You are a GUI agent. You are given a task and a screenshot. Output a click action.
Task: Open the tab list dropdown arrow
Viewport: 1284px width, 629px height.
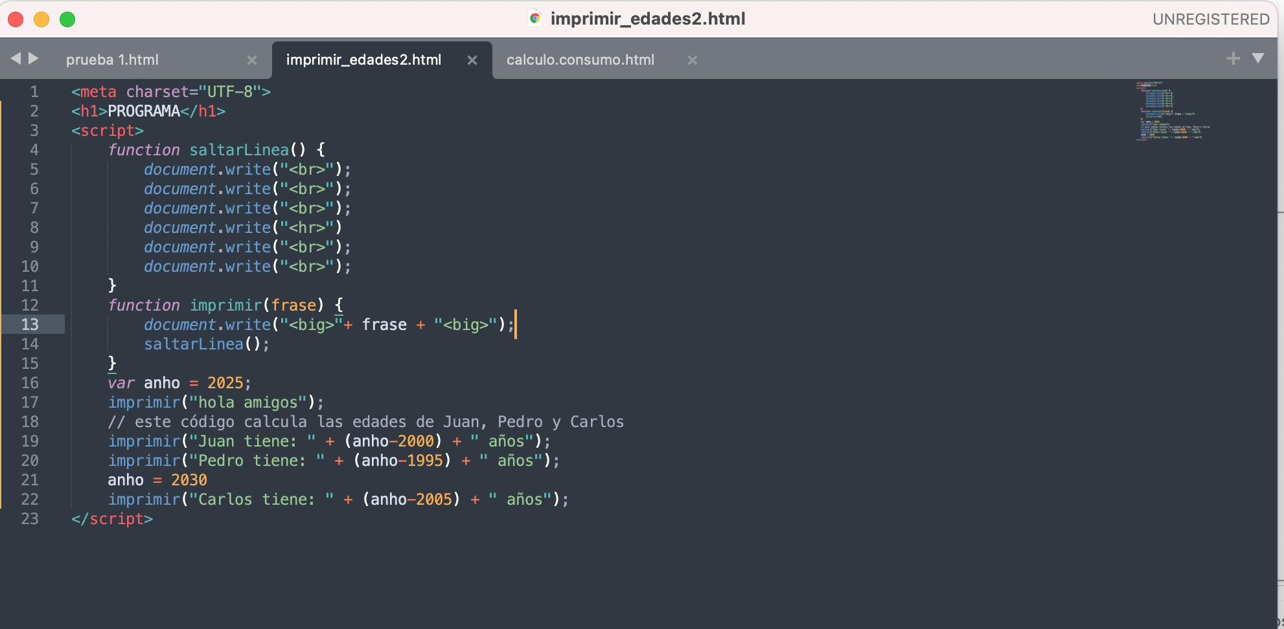[x=1258, y=58]
